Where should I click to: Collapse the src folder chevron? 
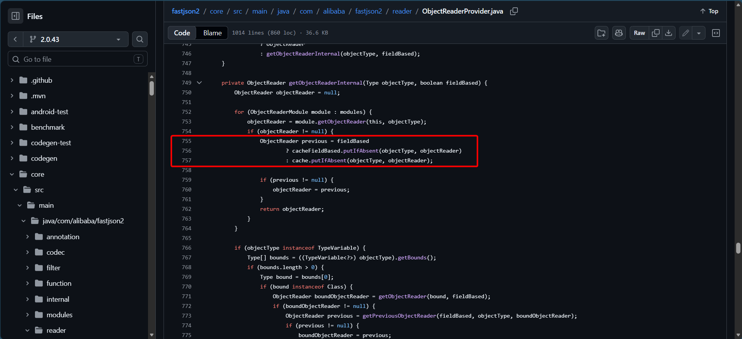coord(16,189)
